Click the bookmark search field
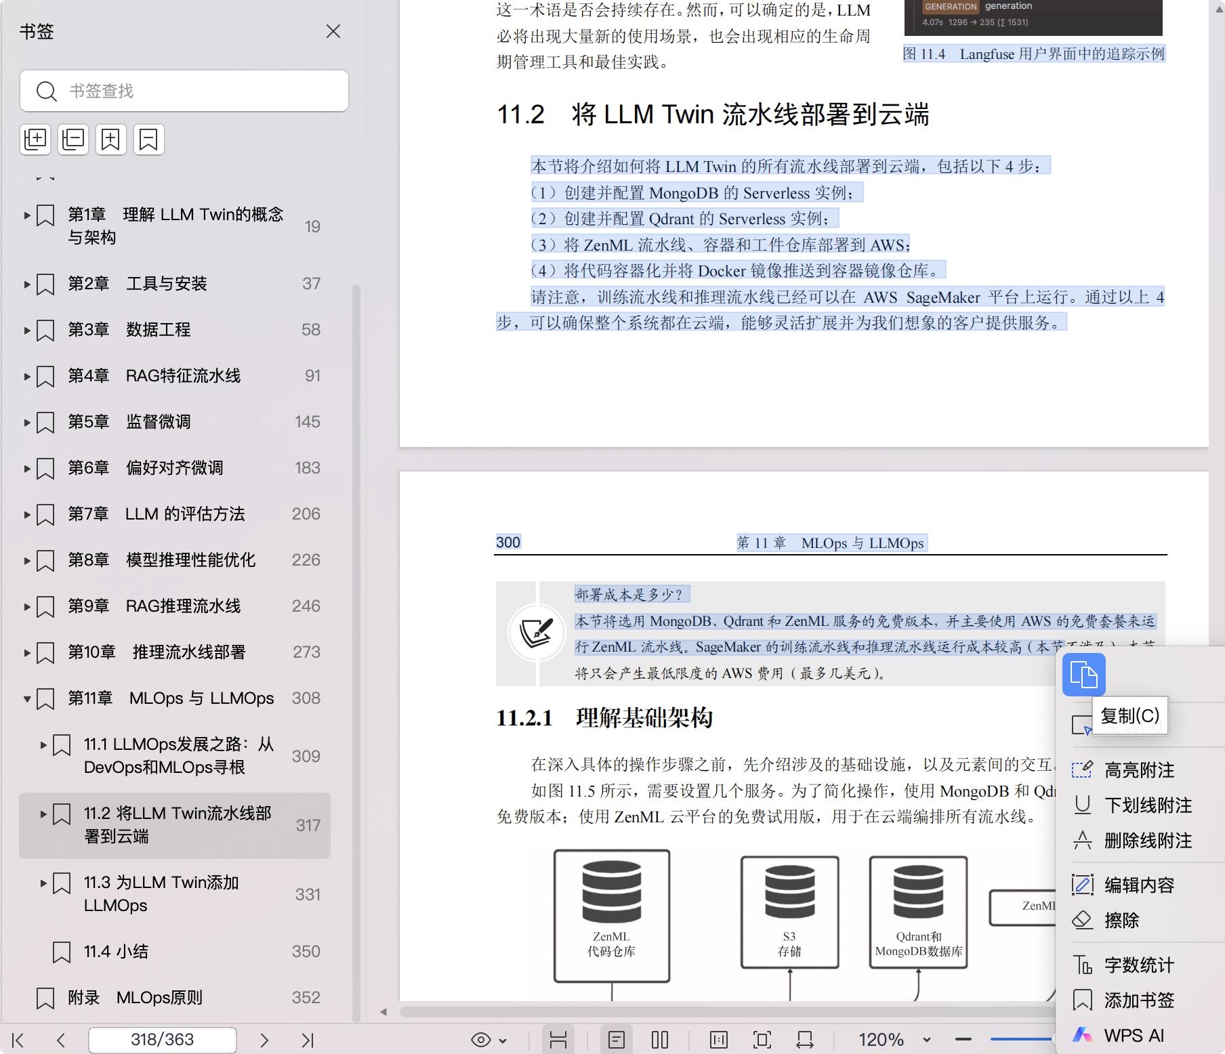The height and width of the screenshot is (1054, 1225). [184, 91]
